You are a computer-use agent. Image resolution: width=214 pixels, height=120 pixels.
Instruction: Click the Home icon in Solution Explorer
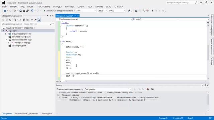click(10, 20)
